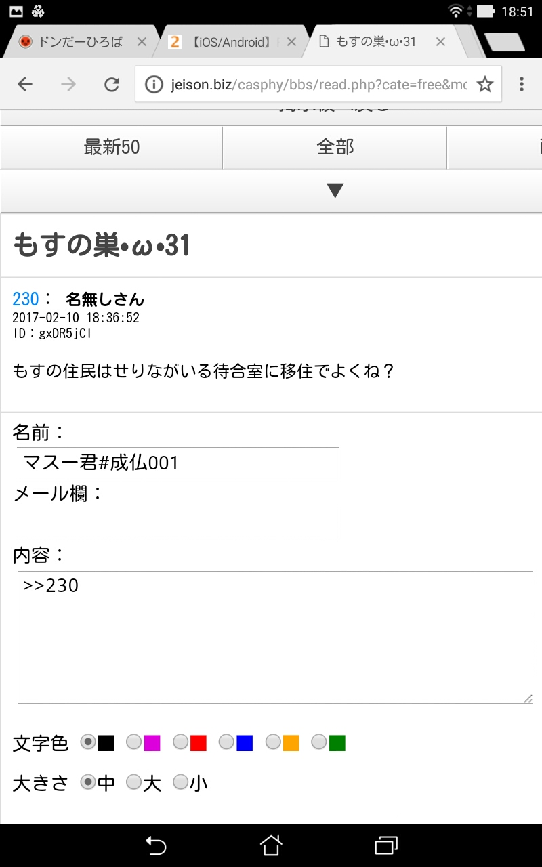Expand the ▼ dropdown bar

335,191
